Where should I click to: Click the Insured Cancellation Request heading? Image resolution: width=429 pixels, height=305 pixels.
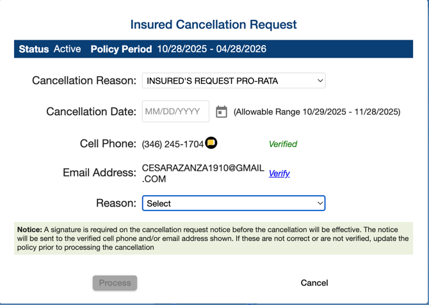[x=213, y=25]
